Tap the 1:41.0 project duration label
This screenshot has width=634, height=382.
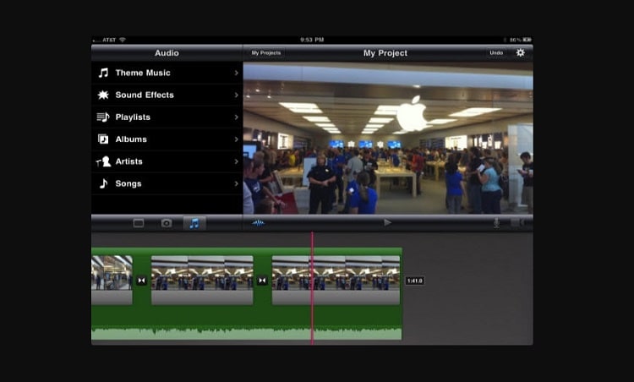pos(415,281)
